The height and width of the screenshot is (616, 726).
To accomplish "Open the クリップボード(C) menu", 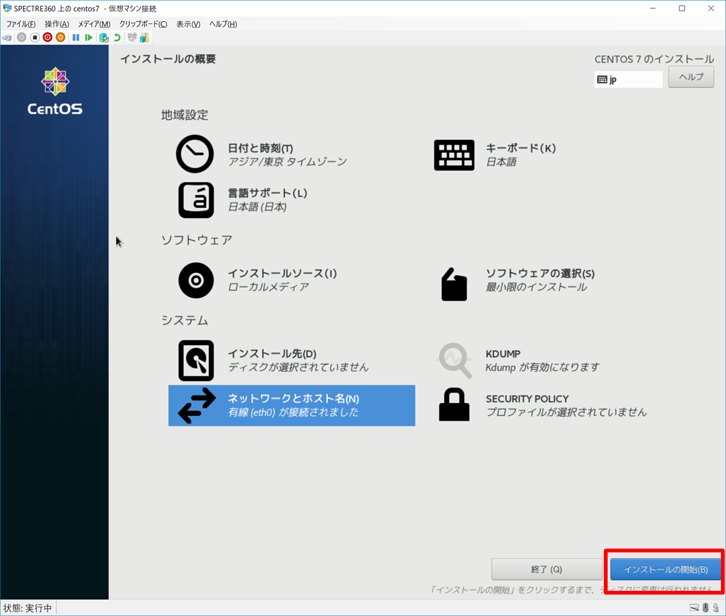I will (x=143, y=24).
